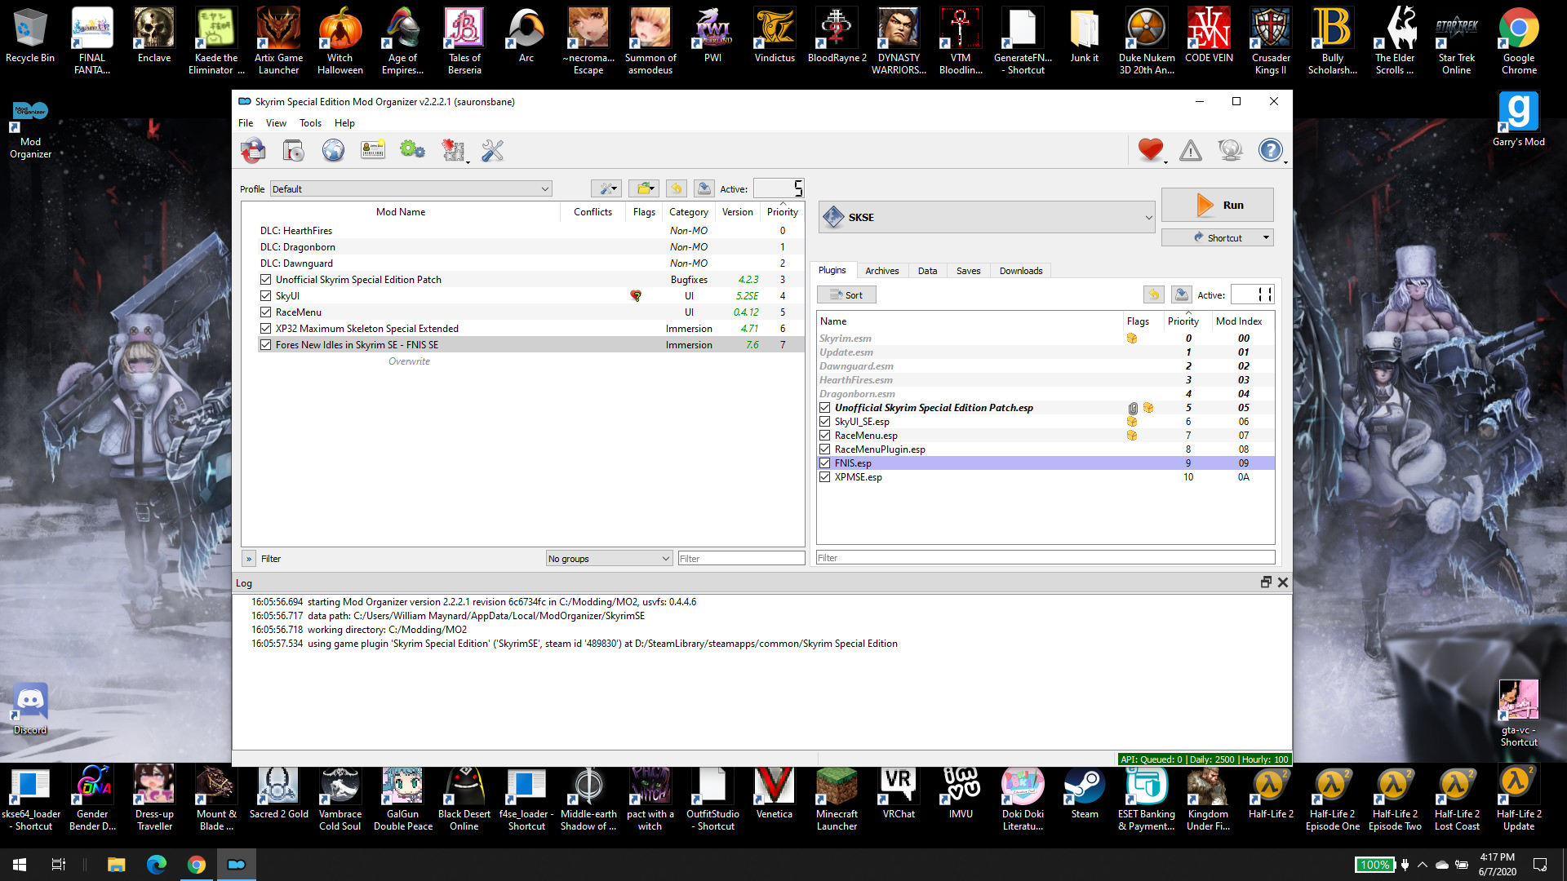Screen dimensions: 1567x881
Task: Toggle FNIS.esp plugin checkbox
Action: tap(825, 463)
